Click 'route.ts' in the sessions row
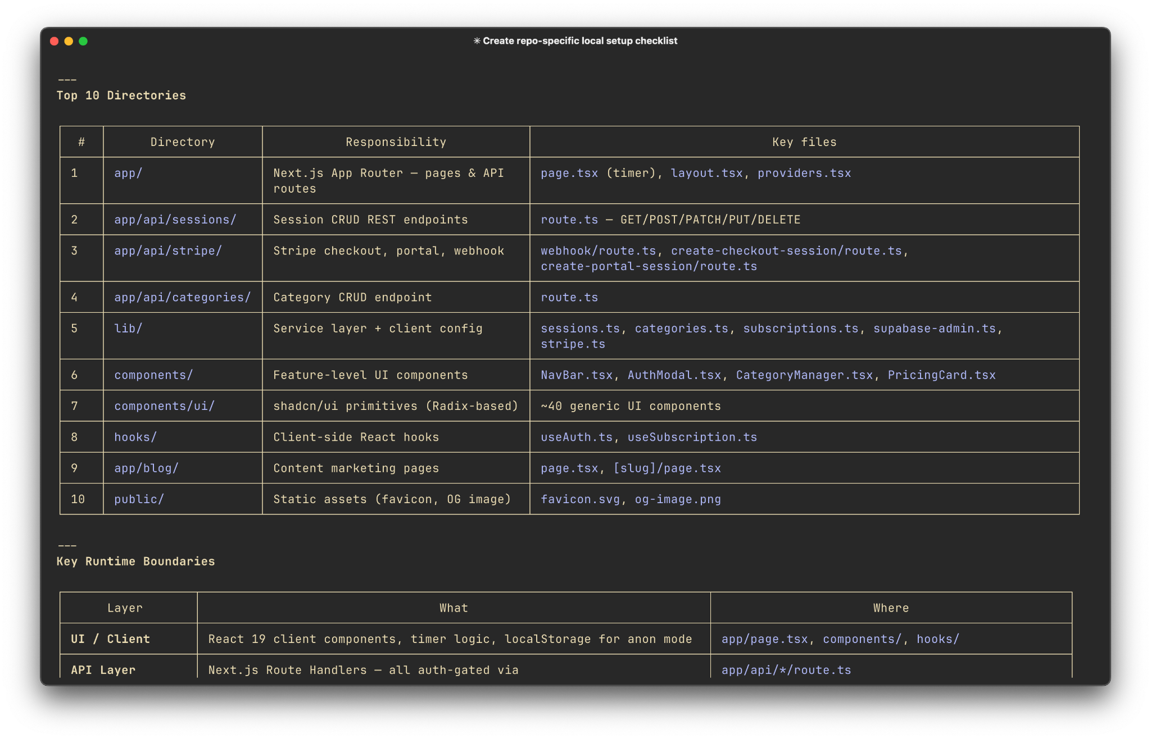 click(x=569, y=220)
